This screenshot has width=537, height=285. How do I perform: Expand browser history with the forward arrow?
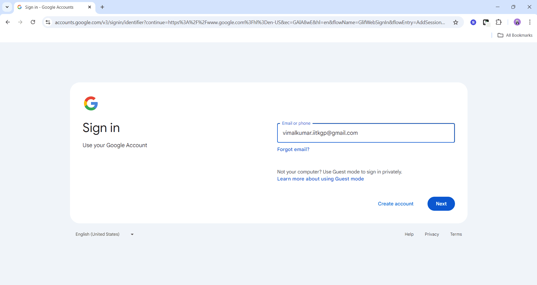[20, 22]
